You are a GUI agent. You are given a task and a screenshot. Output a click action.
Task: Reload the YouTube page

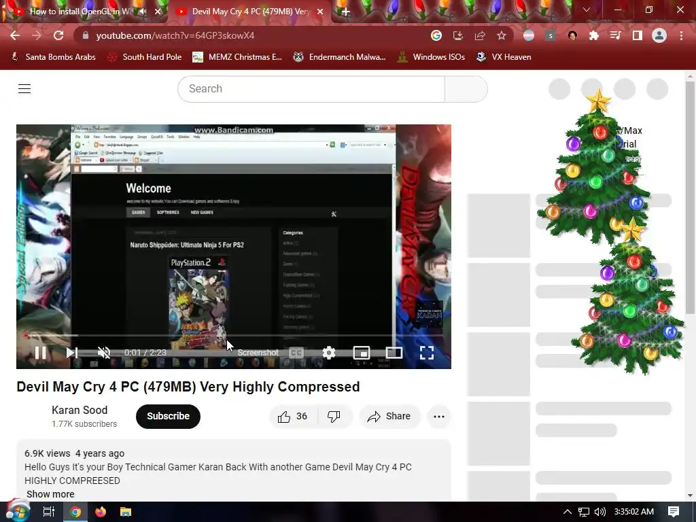(x=58, y=35)
